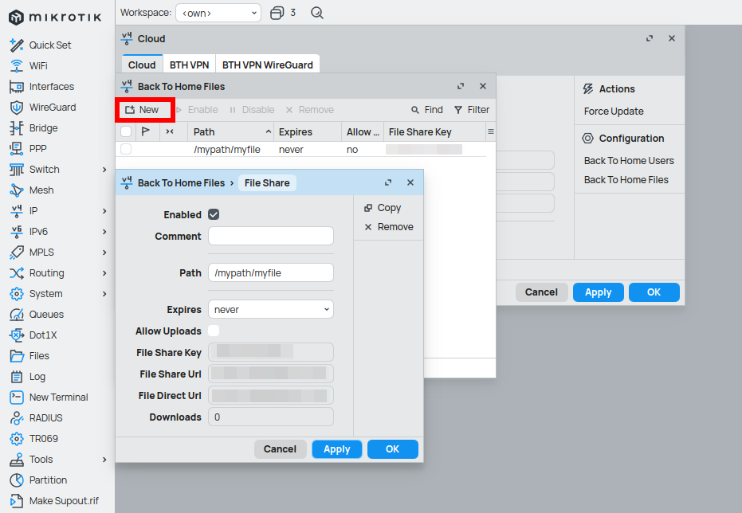Expand the Routing submenu arrow
Image resolution: width=742 pixels, height=513 pixels.
click(104, 273)
